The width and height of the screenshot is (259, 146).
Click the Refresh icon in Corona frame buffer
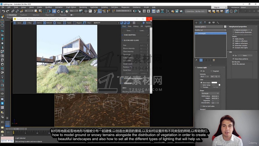(x=44, y=23)
